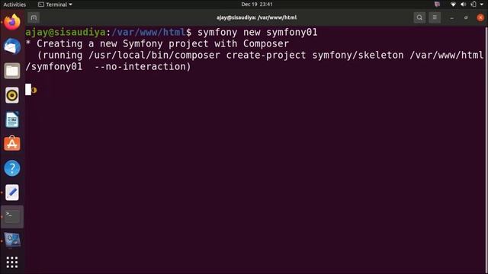Close the terminal window

tap(480, 18)
